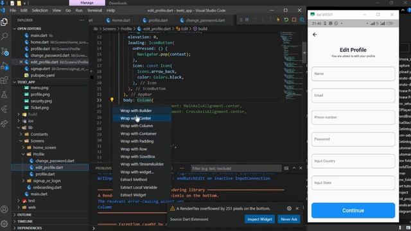Click the debug console filter box
The width and height of the screenshot is (411, 231).
[x=236, y=168]
